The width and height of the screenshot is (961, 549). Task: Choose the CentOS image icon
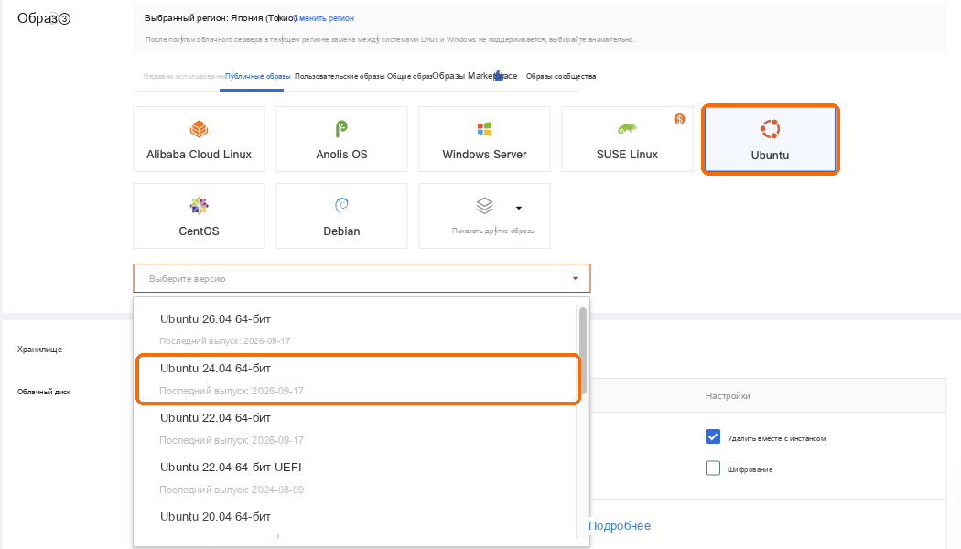199,206
